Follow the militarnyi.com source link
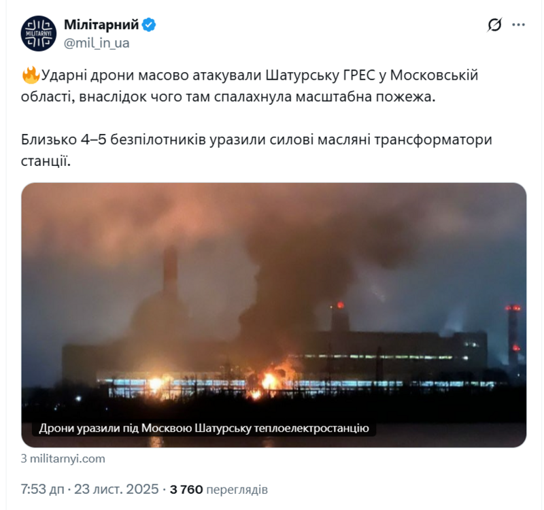The height and width of the screenshot is (510, 544). pos(63,458)
